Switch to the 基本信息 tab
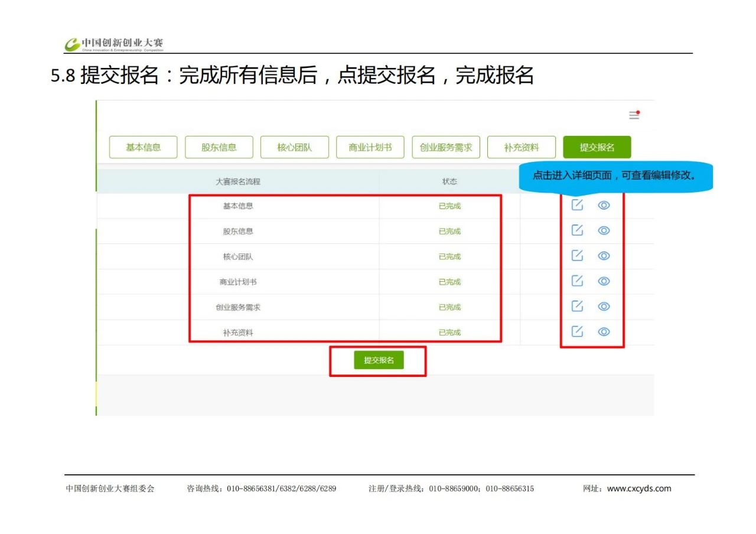The height and width of the screenshot is (534, 756). (143, 147)
